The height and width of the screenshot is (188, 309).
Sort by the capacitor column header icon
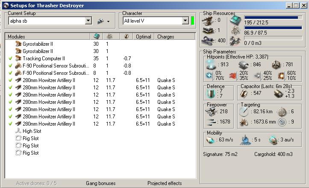127,36
